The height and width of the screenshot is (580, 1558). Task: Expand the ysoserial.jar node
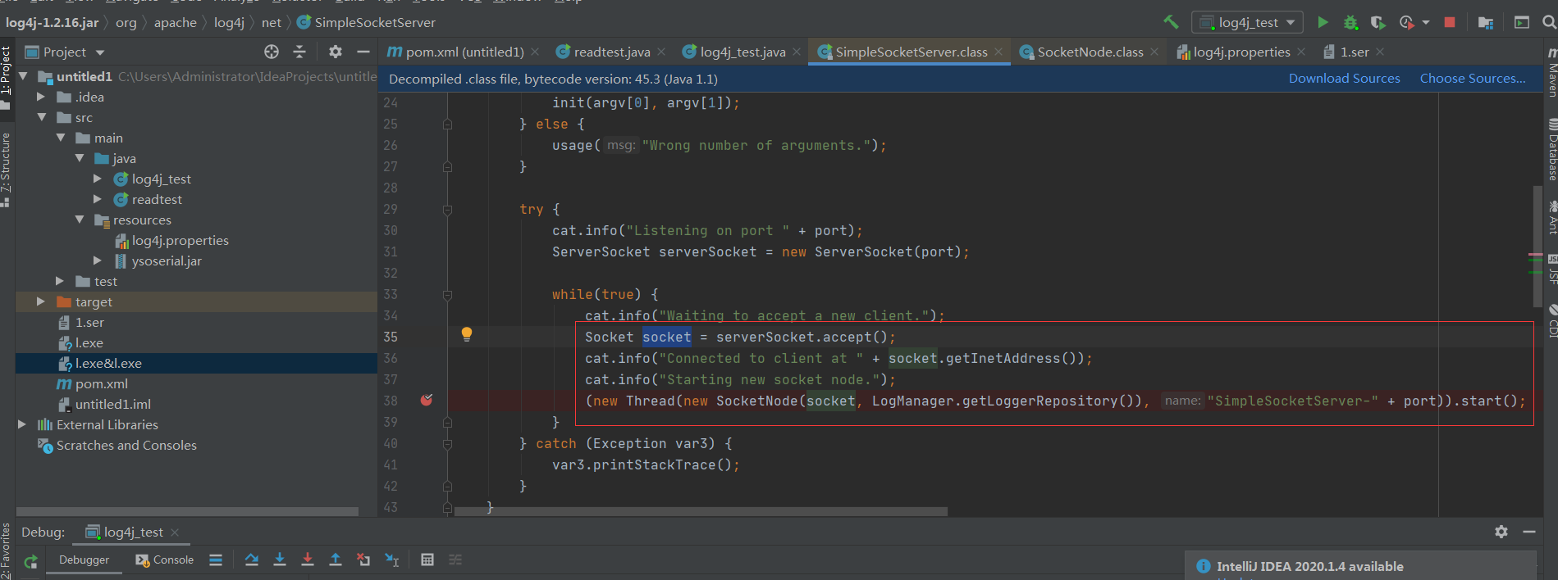98,261
